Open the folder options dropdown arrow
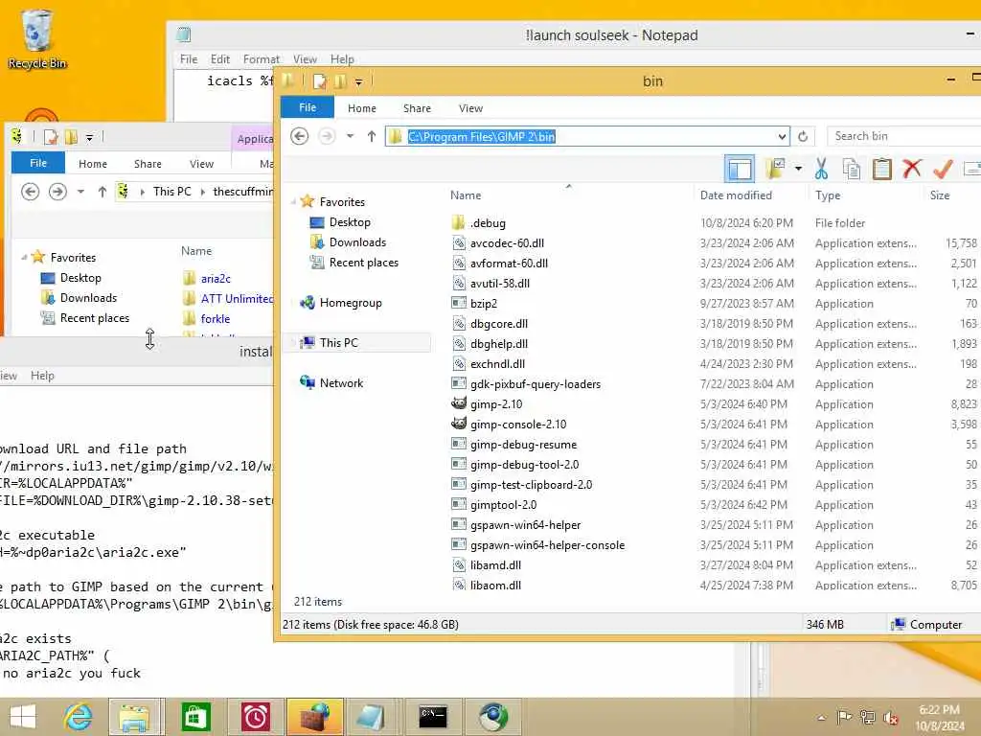The image size is (981, 736). coord(798,169)
